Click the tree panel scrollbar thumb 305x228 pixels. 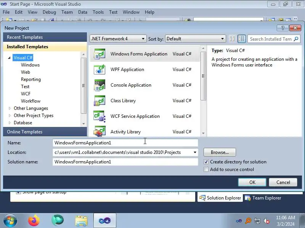tap(83, 85)
